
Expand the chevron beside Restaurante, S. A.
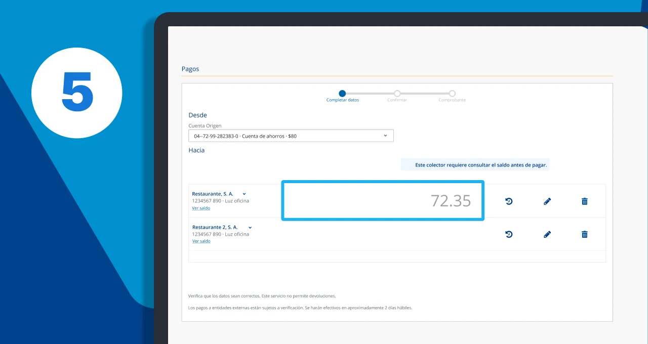click(244, 194)
